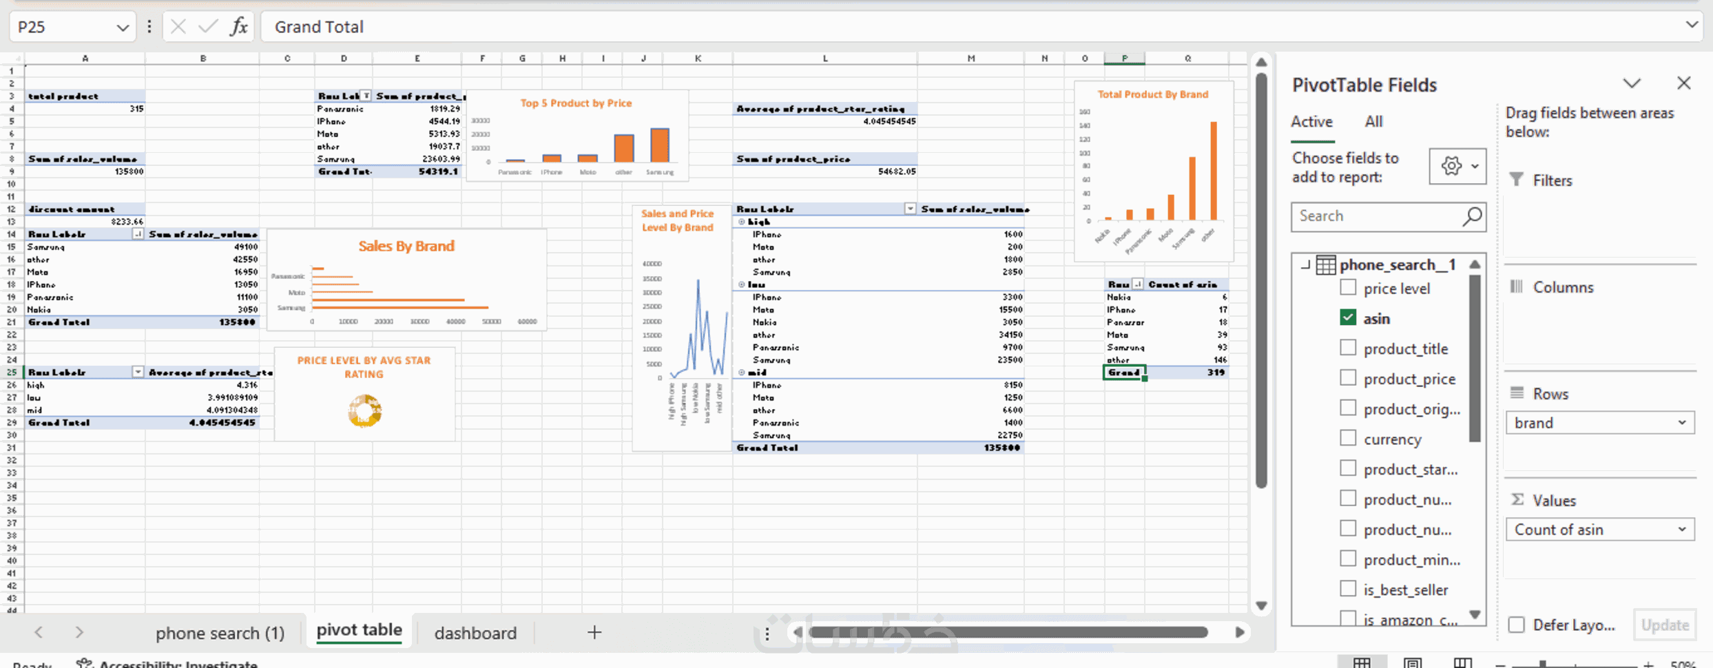Click the vertical sheet scrollbar thumb
Screen dimensions: 1713x668
[1261, 280]
